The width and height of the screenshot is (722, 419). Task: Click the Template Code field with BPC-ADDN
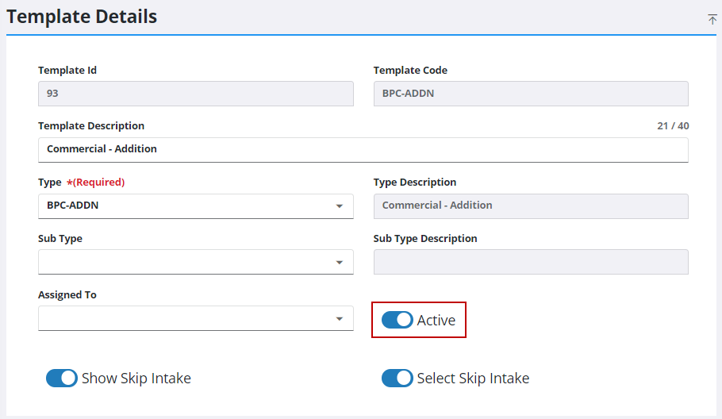click(531, 94)
